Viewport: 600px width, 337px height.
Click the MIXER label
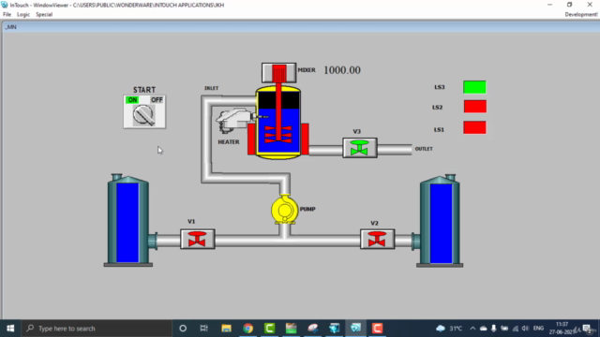pyautogui.click(x=307, y=70)
